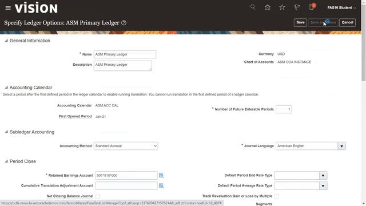Open the hamburger navigator menu
This screenshot has height=206, width=366.
tap(8, 8)
